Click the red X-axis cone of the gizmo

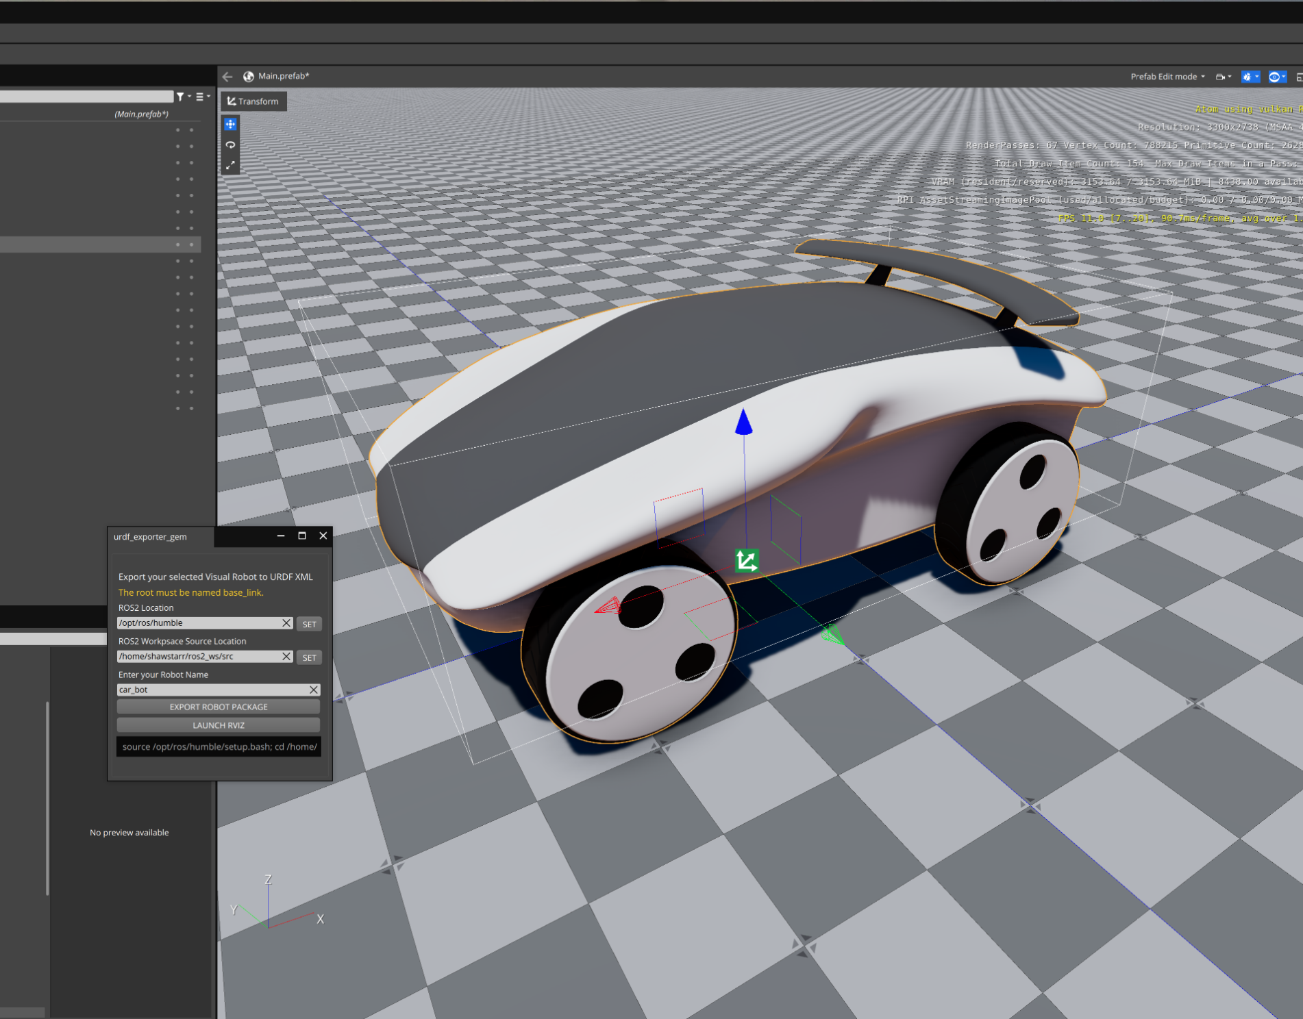click(608, 605)
